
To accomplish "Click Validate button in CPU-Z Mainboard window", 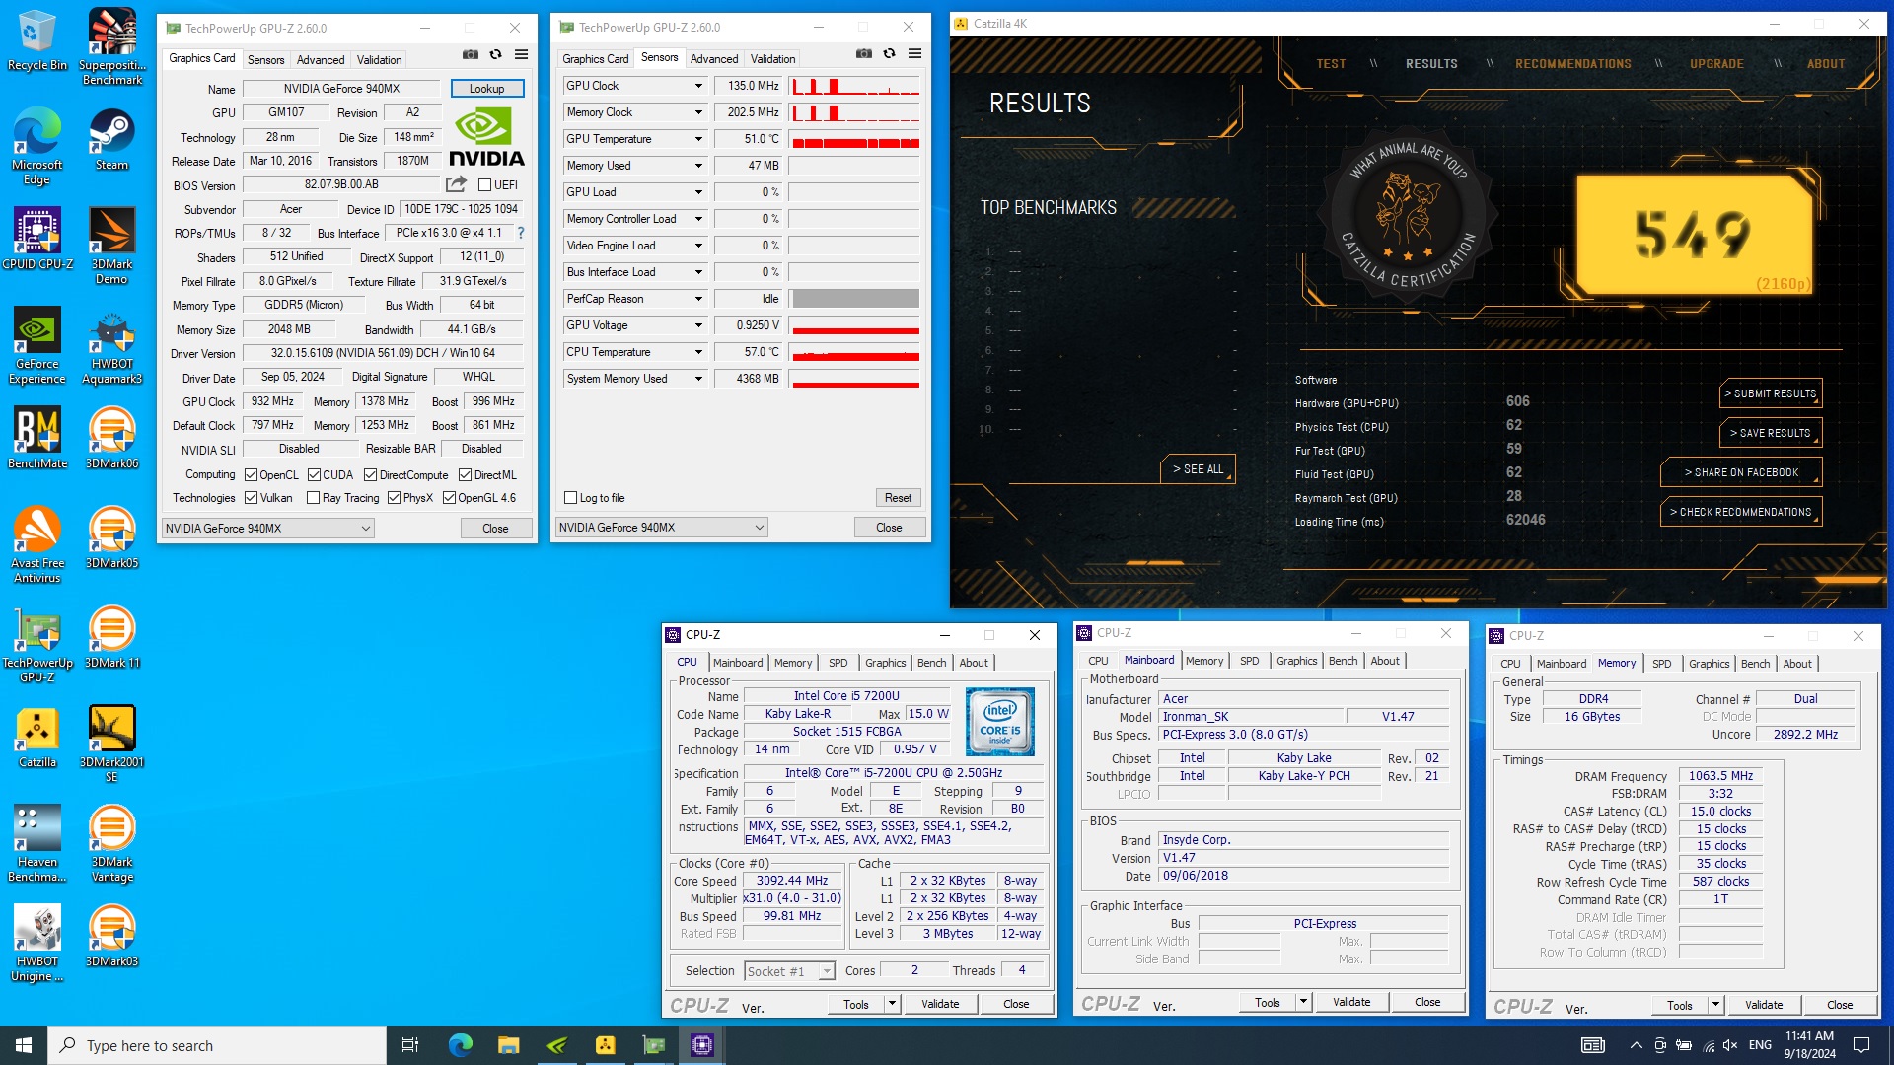I will [1351, 1002].
